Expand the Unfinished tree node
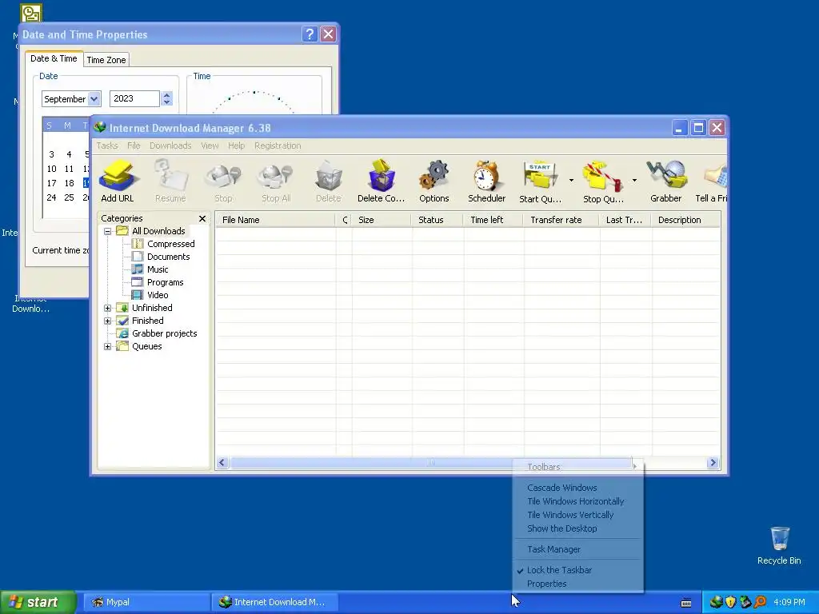This screenshot has height=614, width=819. [108, 308]
